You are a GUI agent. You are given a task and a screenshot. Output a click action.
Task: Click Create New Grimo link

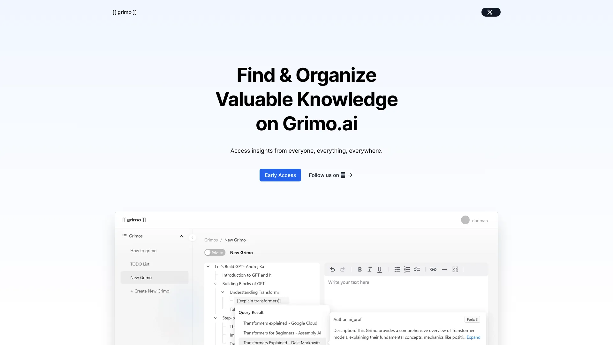(150, 291)
